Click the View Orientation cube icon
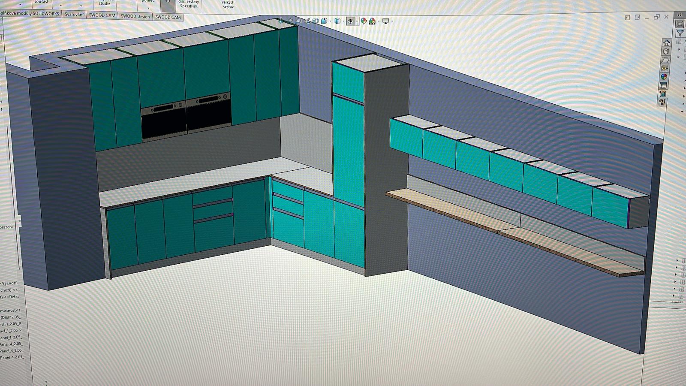The width and height of the screenshot is (686, 386). click(324, 21)
